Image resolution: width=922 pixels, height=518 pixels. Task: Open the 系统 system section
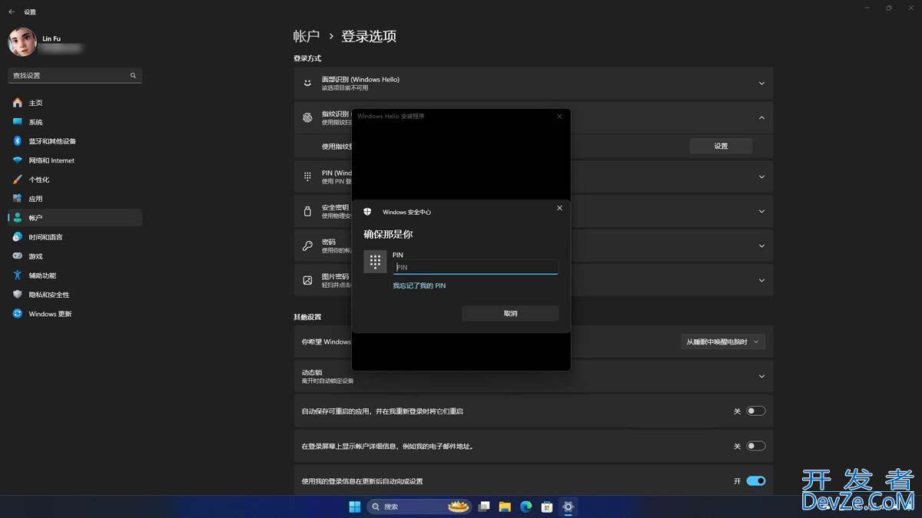pos(75,122)
